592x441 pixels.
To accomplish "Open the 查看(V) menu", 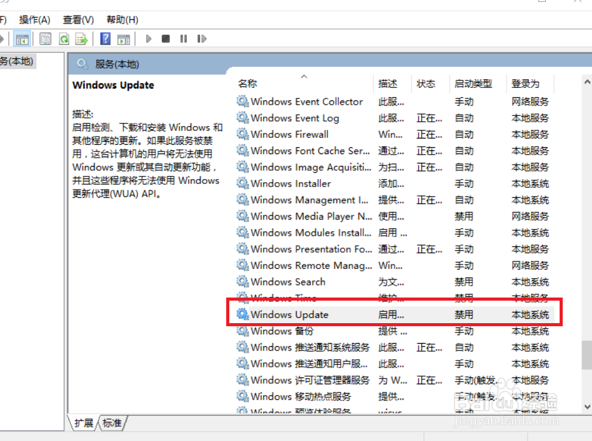I will pyautogui.click(x=78, y=20).
